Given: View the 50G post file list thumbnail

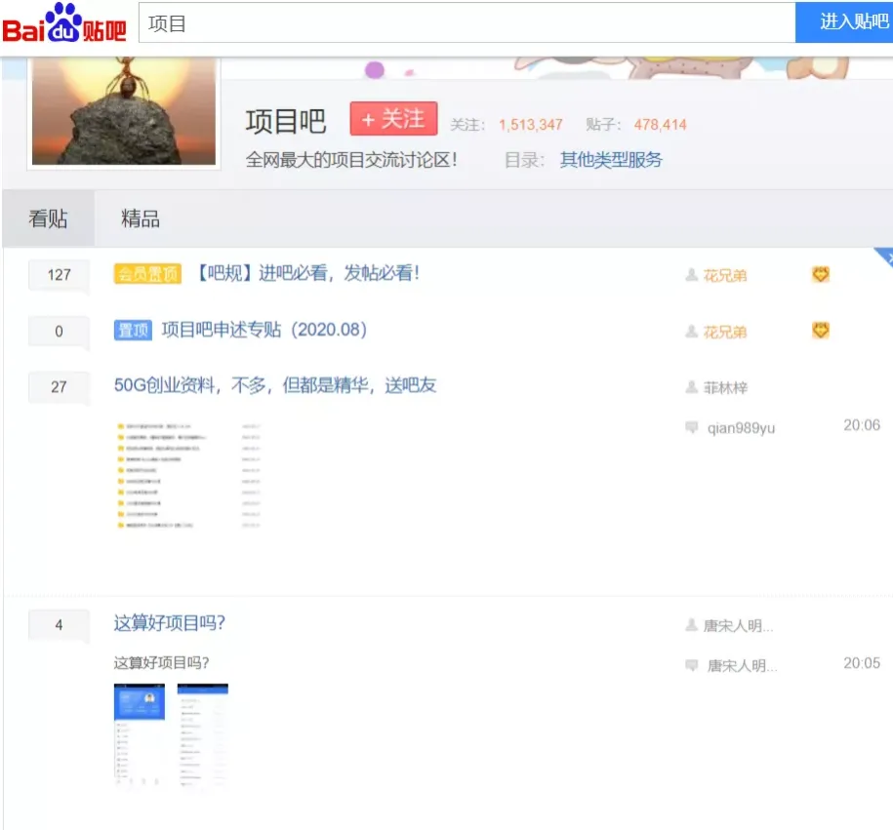Looking at the screenshot, I should pyautogui.click(x=188, y=475).
